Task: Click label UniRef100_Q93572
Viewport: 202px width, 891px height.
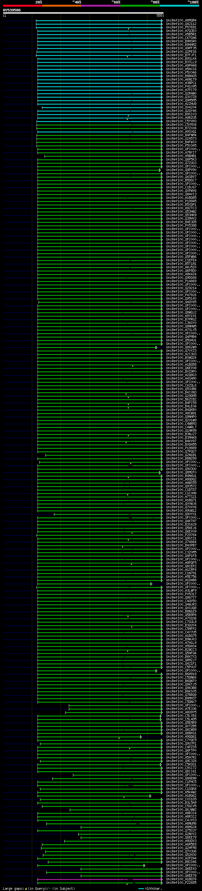Action: tap(181, 486)
